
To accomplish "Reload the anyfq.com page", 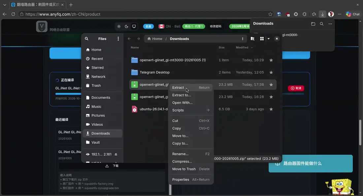I will pyautogui.click(x=13, y=14).
